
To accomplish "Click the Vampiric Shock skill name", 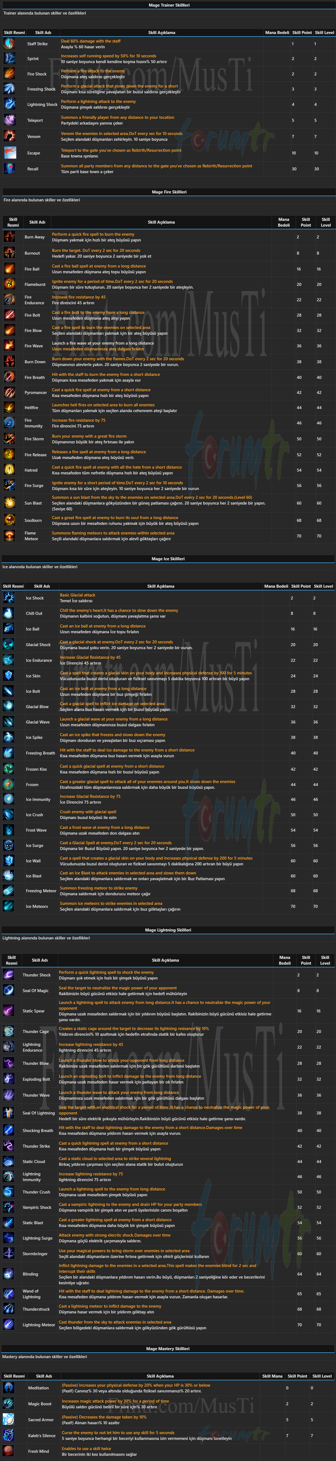I will [37, 1207].
